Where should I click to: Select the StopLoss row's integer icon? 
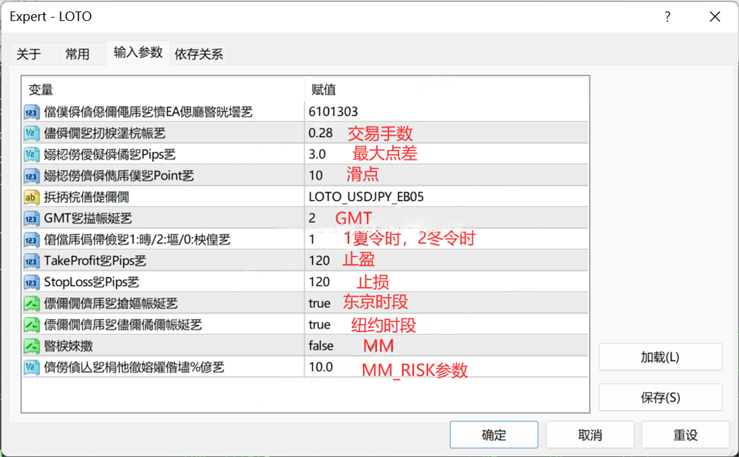tap(32, 282)
